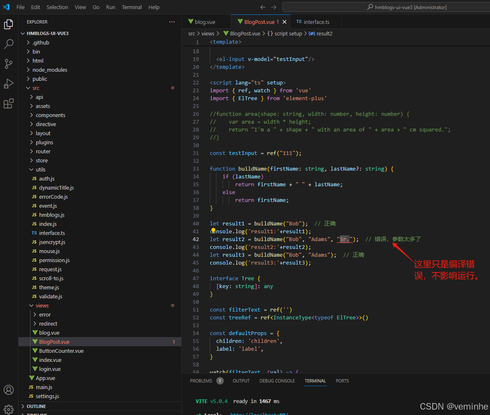Click the command center search box

(386, 7)
